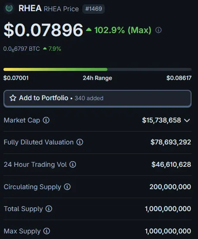Click the 24h Range progress bar
Screen dimensions: 198x239
pyautogui.click(x=97, y=70)
